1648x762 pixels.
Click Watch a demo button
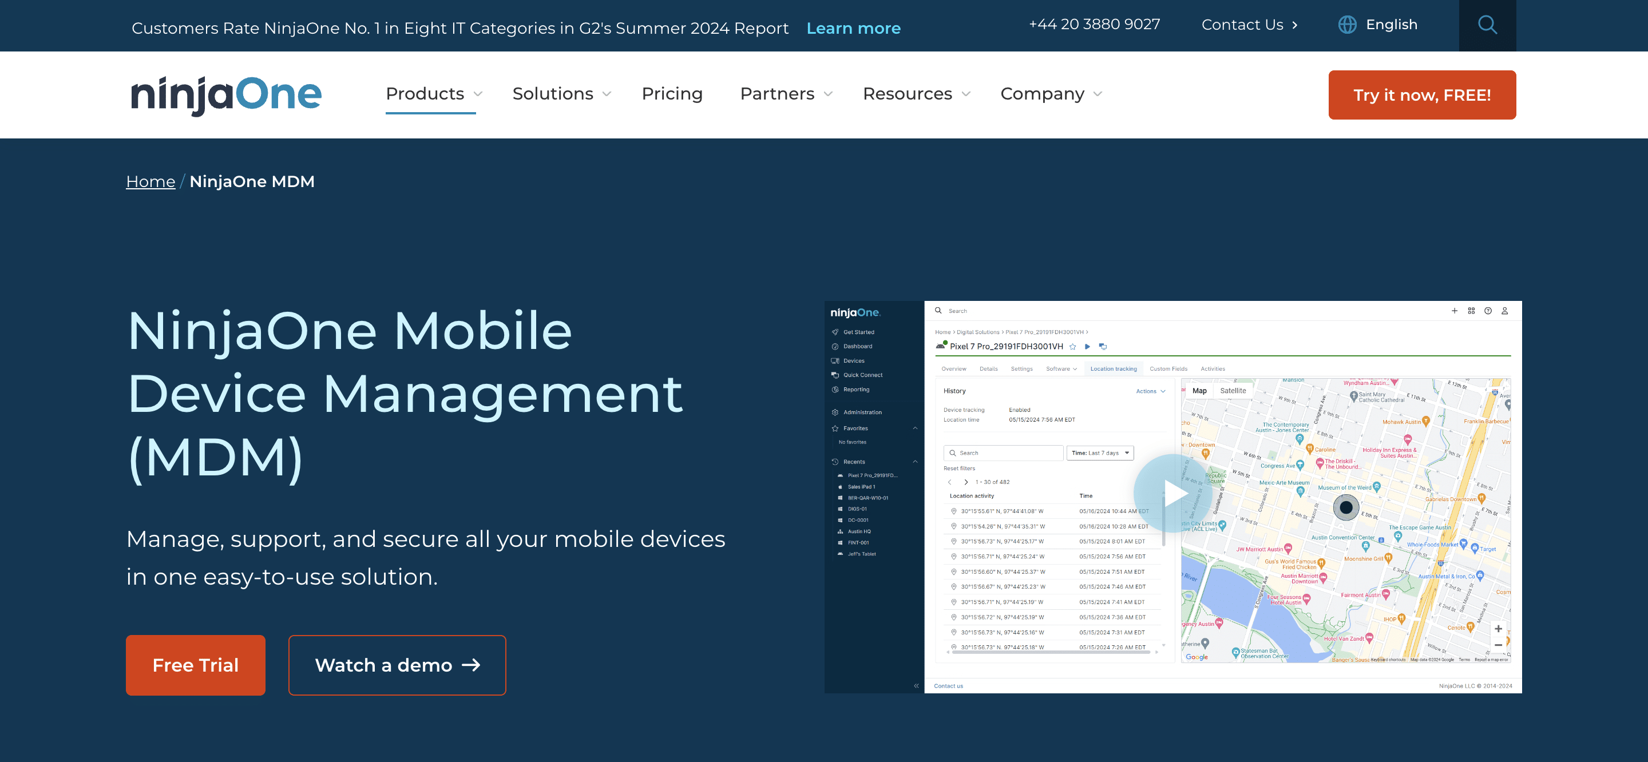point(397,665)
